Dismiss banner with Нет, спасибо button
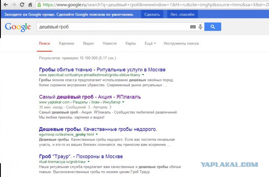 (x=182, y=14)
